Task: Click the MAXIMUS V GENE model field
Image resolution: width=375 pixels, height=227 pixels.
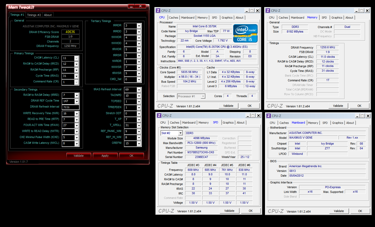Action: (313, 138)
